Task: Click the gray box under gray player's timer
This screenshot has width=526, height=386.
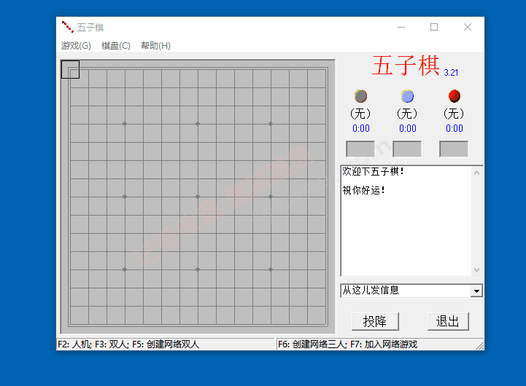Action: click(x=360, y=149)
